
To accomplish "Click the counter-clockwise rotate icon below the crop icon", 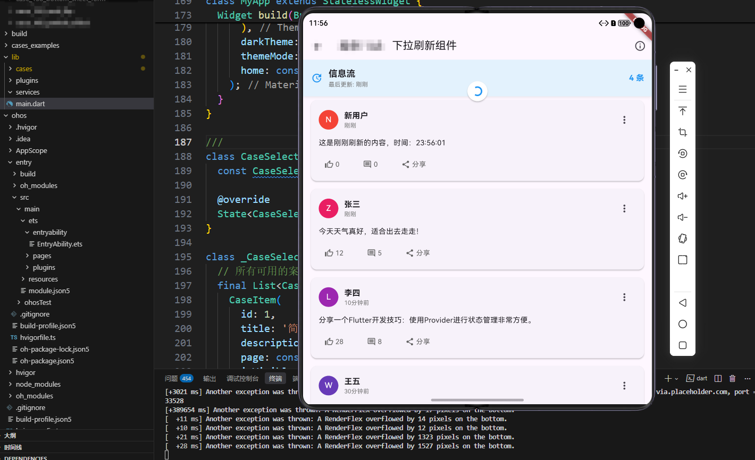I will click(x=683, y=154).
